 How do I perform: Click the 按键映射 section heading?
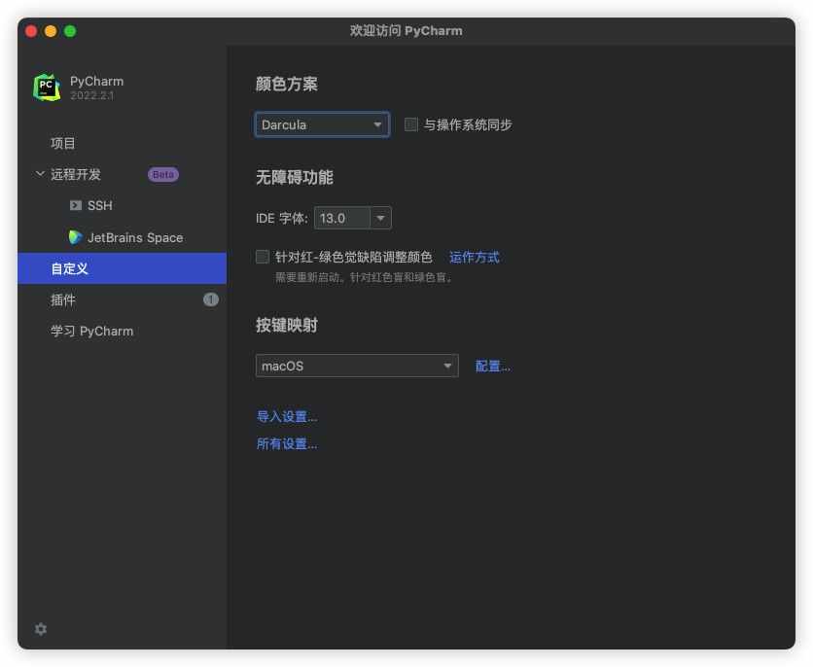(x=287, y=326)
